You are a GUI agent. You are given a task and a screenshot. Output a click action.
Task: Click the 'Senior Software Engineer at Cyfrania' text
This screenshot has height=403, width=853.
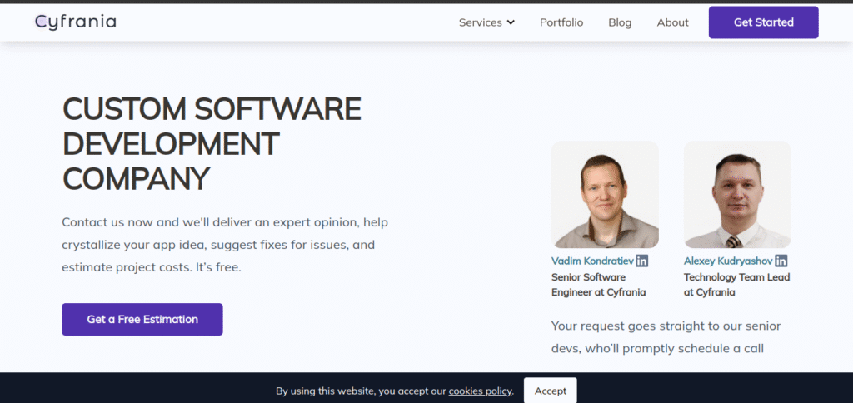click(x=598, y=285)
